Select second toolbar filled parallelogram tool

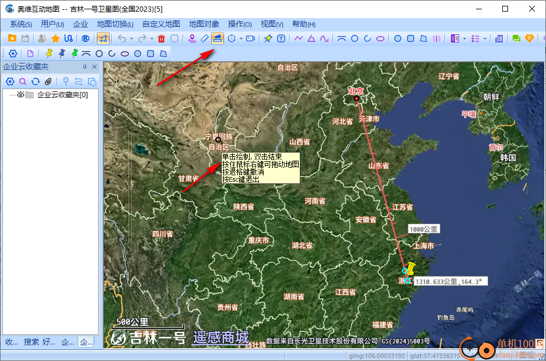coord(163,54)
